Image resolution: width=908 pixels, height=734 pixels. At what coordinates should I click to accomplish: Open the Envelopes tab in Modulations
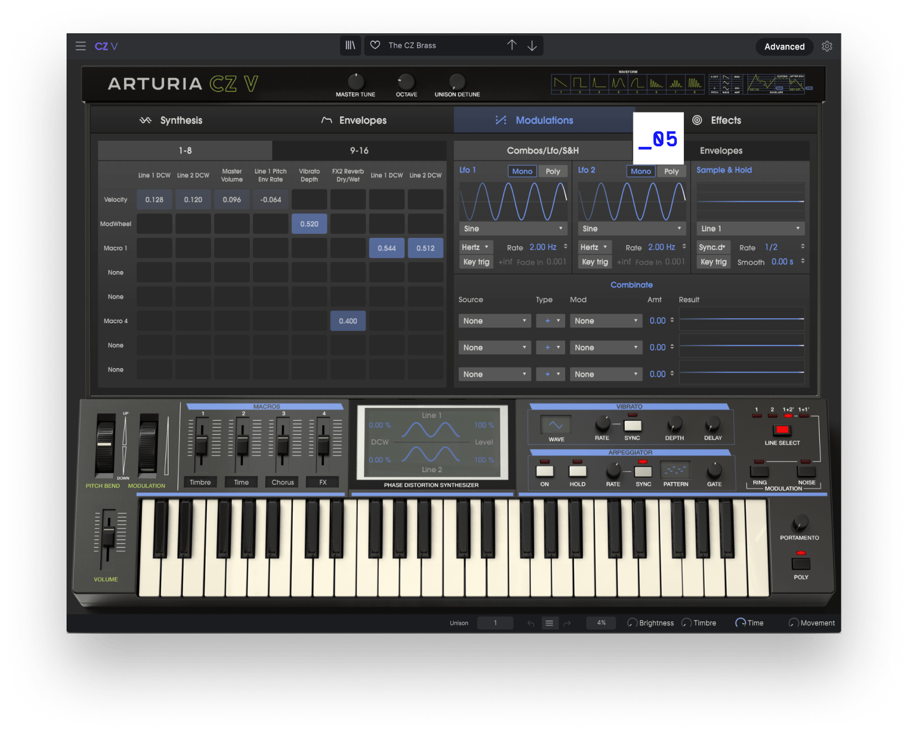[x=721, y=150]
